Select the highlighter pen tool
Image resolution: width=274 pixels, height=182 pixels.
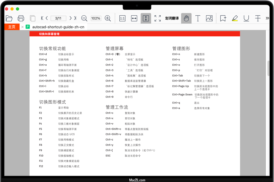click(235, 18)
